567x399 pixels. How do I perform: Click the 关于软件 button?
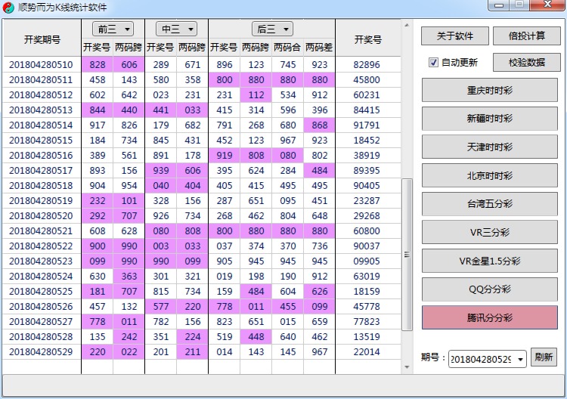coord(454,36)
